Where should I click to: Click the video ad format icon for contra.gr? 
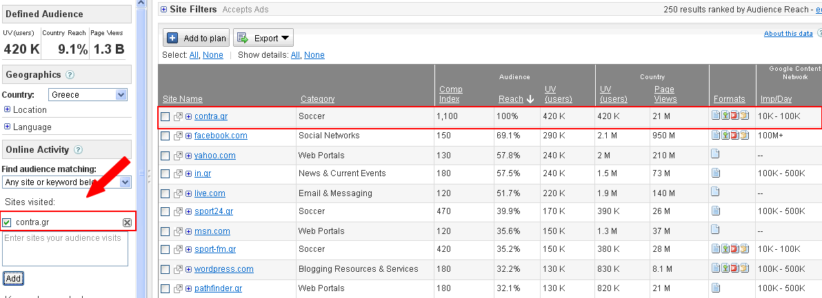734,115
